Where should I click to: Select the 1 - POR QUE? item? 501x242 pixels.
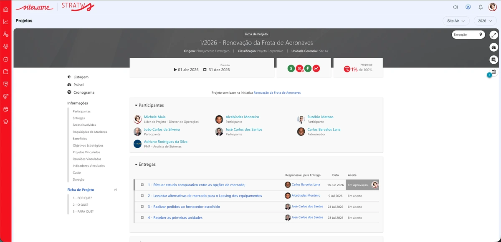82,198
